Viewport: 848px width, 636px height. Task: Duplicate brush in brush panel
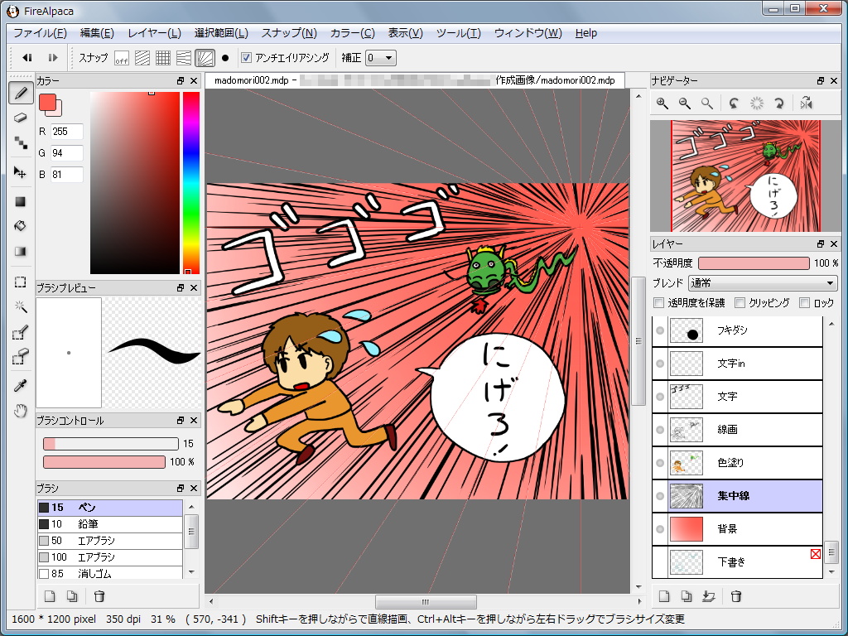72,596
